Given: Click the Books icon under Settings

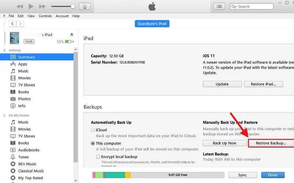Looking at the screenshot, I should click(x=13, y=92).
